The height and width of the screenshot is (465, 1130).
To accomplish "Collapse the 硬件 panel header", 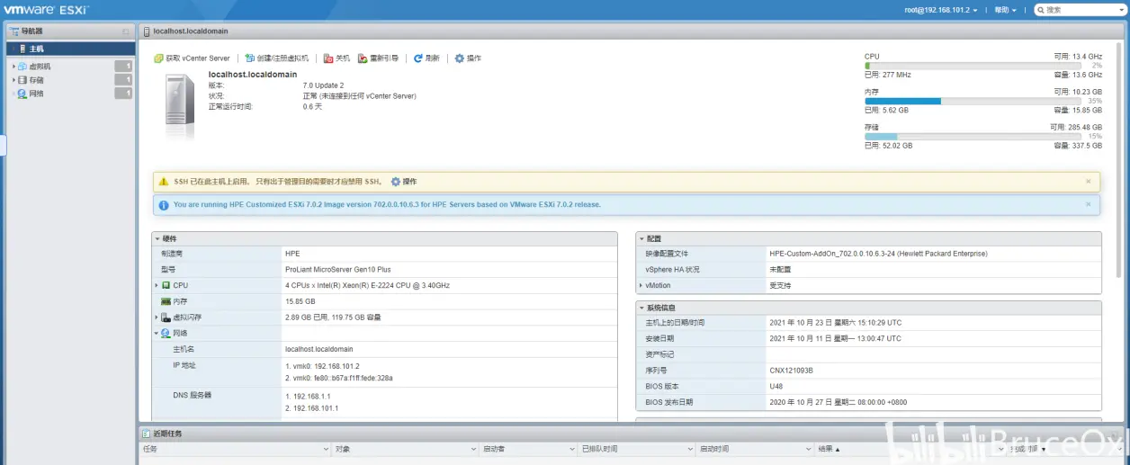I will 157,238.
